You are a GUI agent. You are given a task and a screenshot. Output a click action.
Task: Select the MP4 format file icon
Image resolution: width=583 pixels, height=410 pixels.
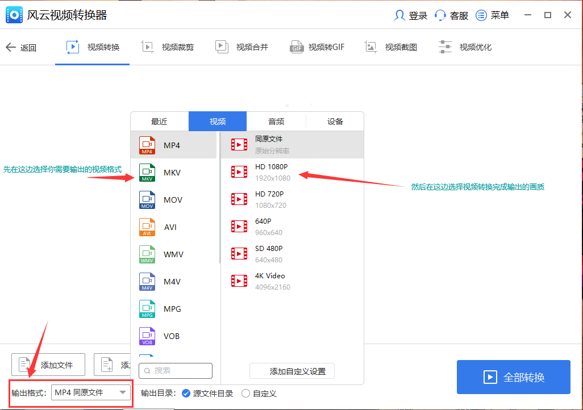(x=147, y=145)
